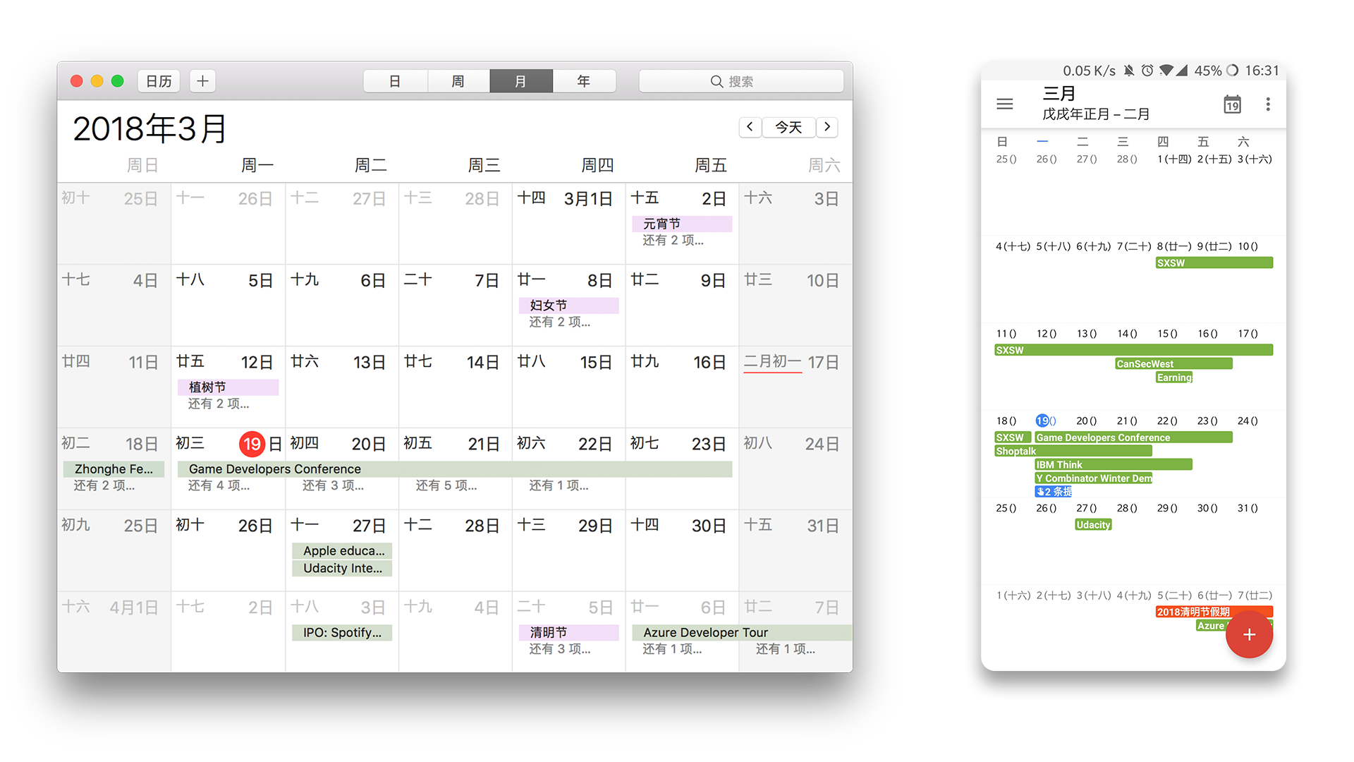
Task: Go to previous month with left chevron
Action: point(750,127)
